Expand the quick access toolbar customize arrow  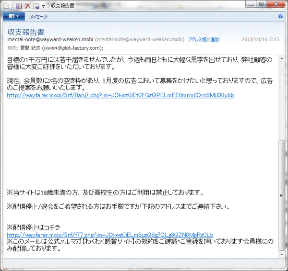click(43, 6)
